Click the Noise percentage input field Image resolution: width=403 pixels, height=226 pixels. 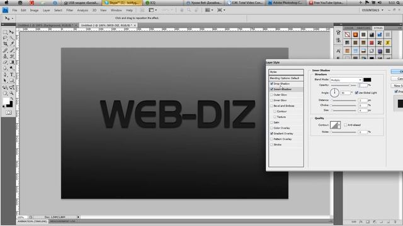click(x=363, y=132)
